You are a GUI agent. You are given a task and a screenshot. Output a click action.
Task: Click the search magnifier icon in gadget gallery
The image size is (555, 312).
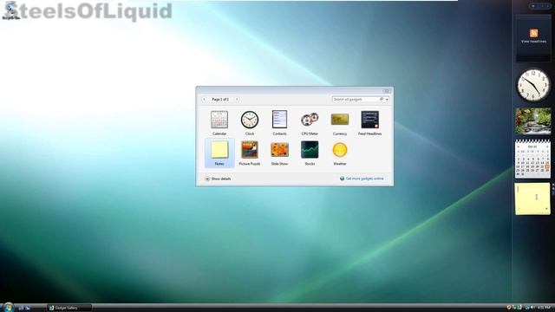click(x=382, y=100)
